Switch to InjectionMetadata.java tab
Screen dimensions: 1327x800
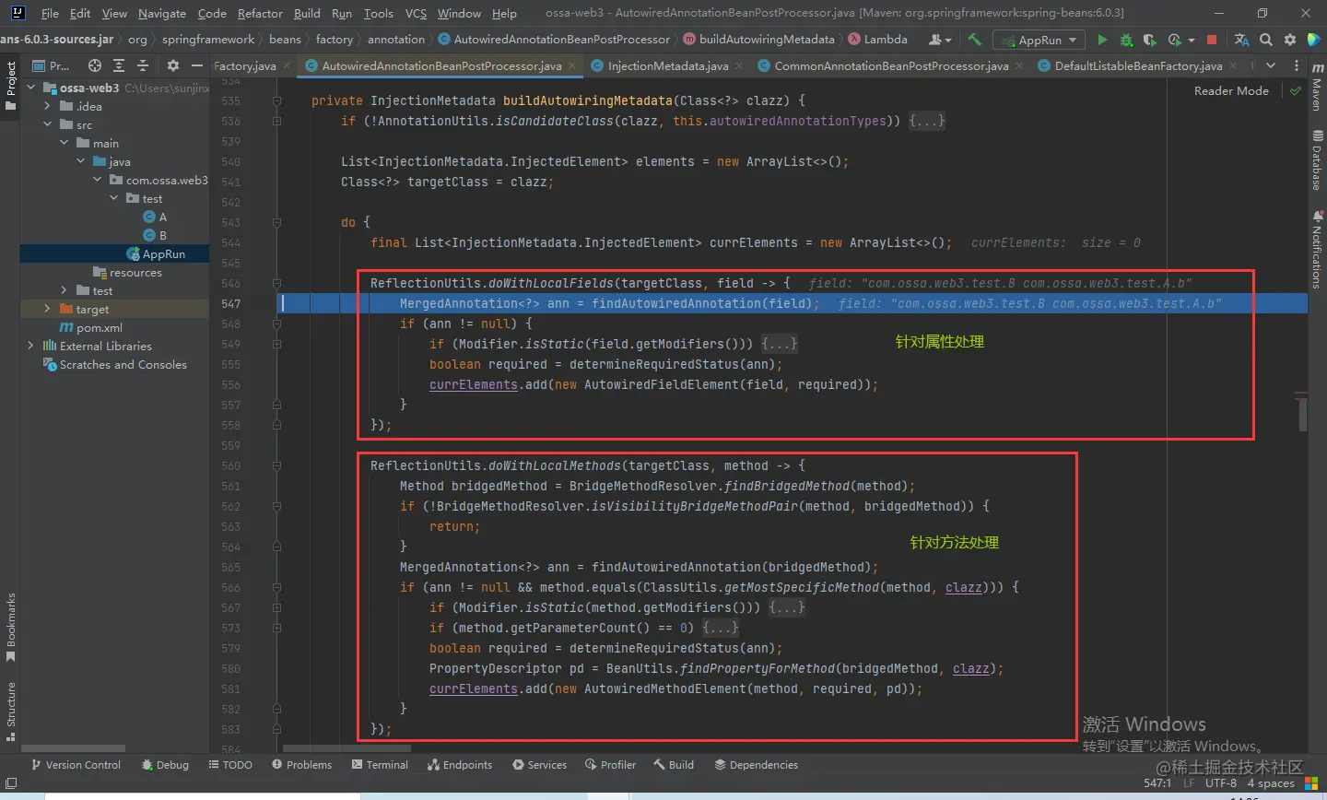[667, 65]
